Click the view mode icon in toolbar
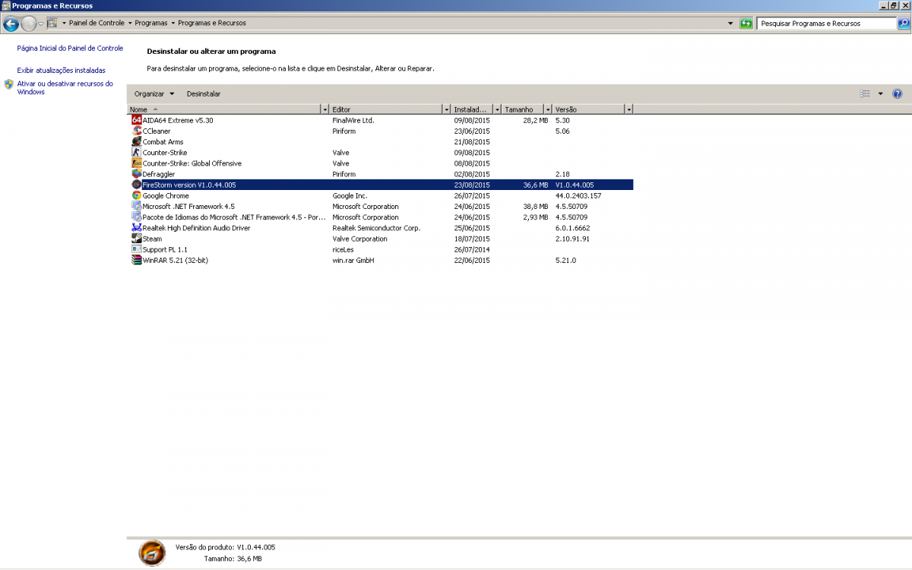Screen dimensions: 912x570 click(x=865, y=93)
